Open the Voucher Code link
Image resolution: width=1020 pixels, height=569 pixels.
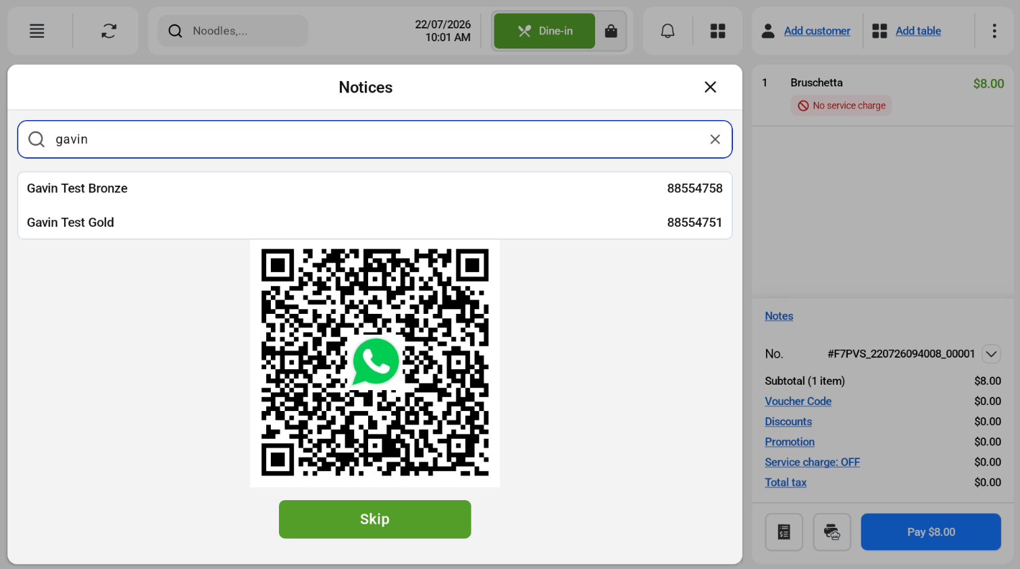[x=798, y=401]
